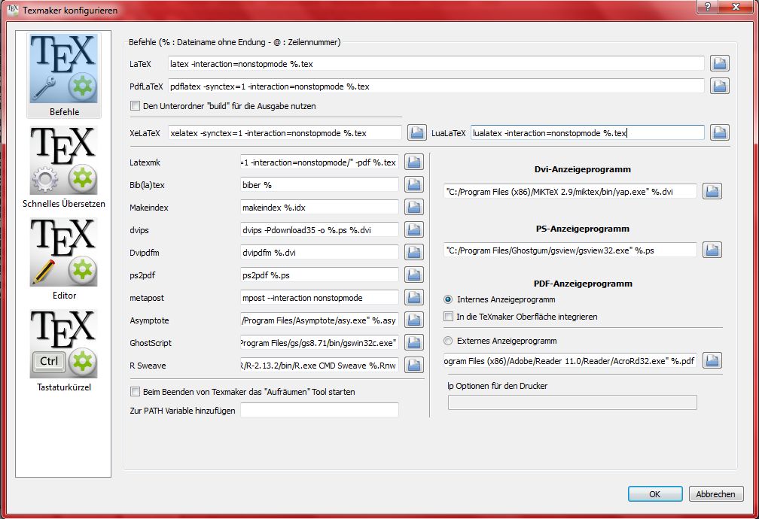Browse for the PS-Anzeigeprogramm
The width and height of the screenshot is (759, 519).
[x=712, y=250]
